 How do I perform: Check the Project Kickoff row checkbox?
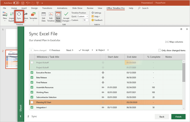32,63
